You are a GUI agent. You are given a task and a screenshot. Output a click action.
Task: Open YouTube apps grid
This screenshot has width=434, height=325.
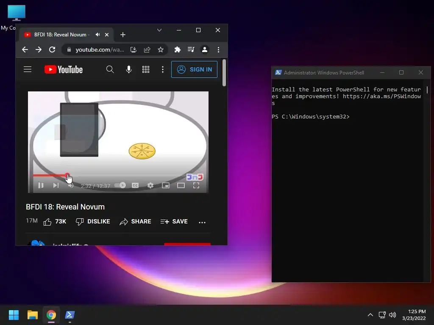click(x=146, y=69)
